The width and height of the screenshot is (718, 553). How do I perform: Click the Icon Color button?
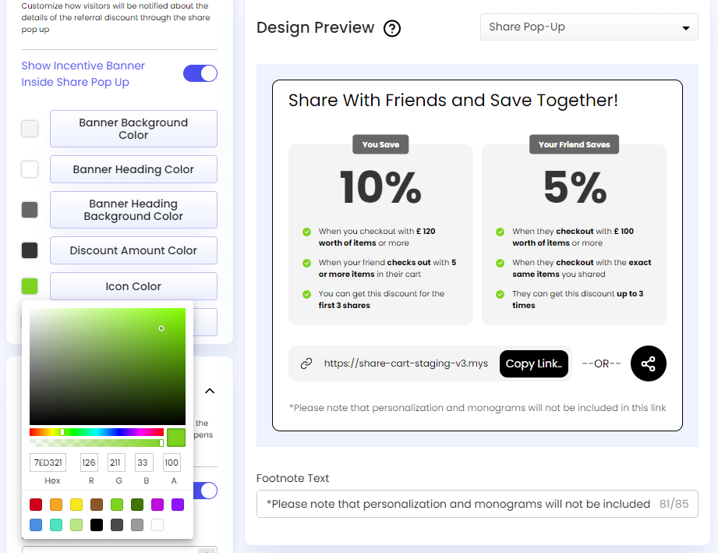(133, 286)
